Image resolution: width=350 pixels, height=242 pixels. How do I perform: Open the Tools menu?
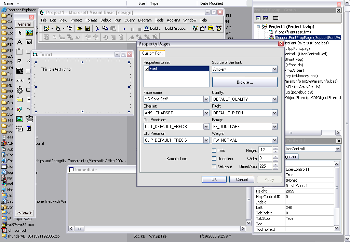coord(159,20)
